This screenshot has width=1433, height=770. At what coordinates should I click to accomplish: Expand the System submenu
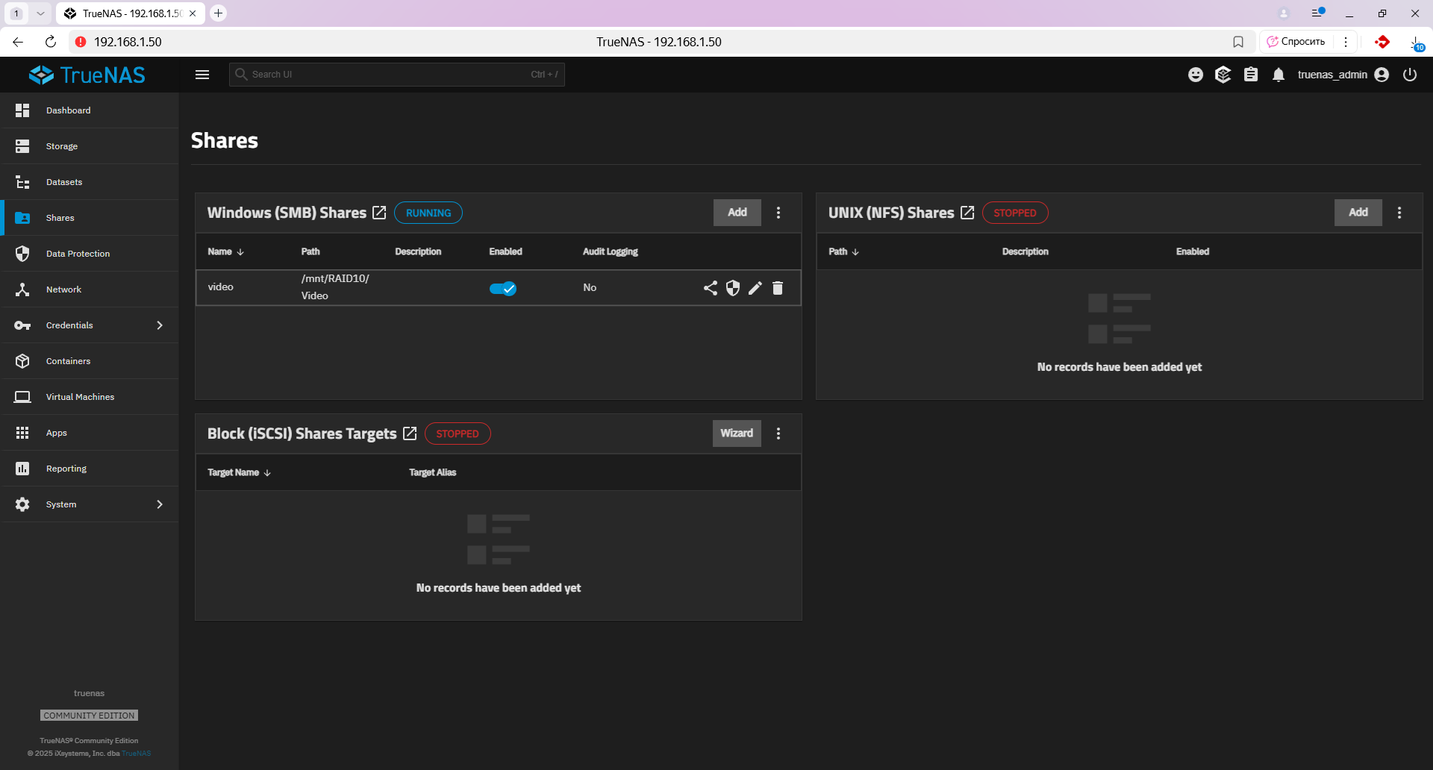point(160,504)
